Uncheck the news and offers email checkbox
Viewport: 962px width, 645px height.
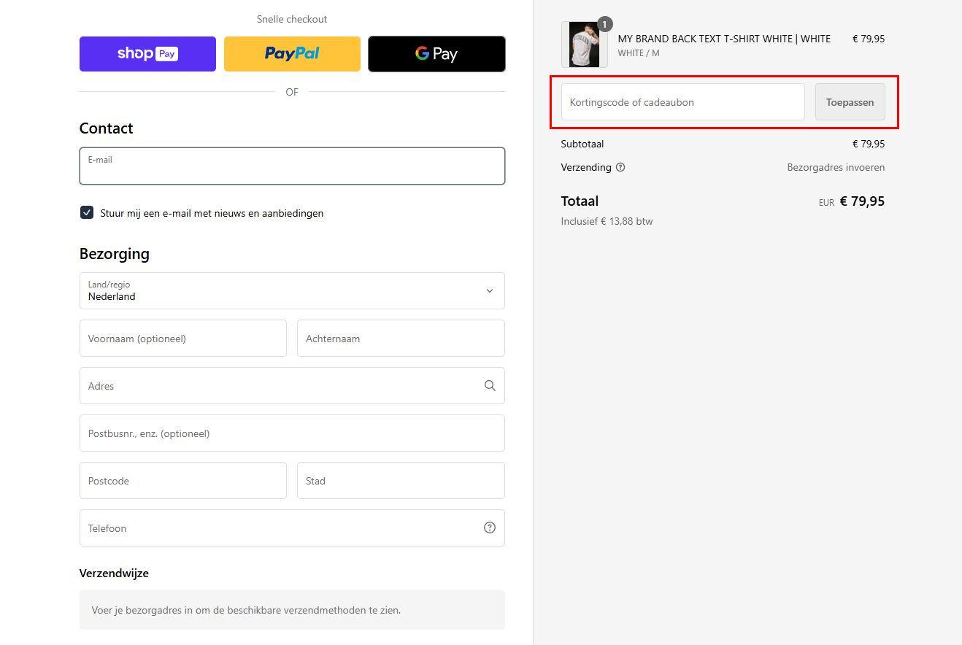[x=87, y=213]
